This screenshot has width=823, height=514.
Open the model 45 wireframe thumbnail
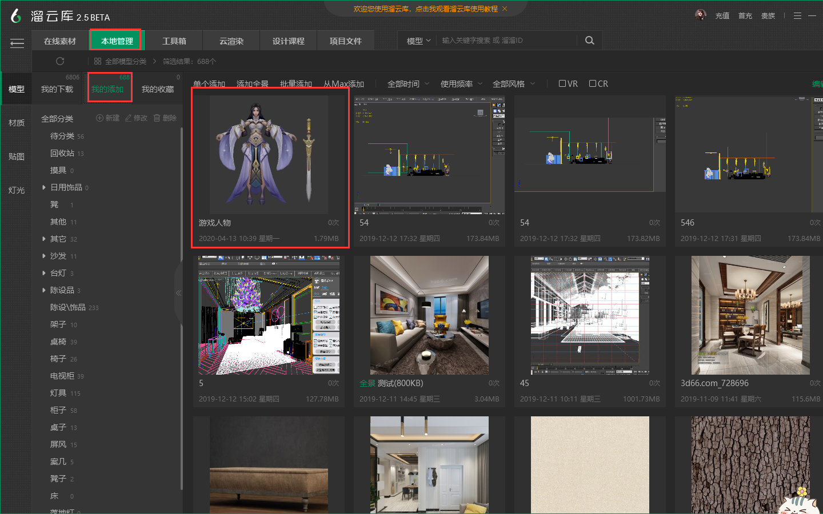pyautogui.click(x=590, y=315)
